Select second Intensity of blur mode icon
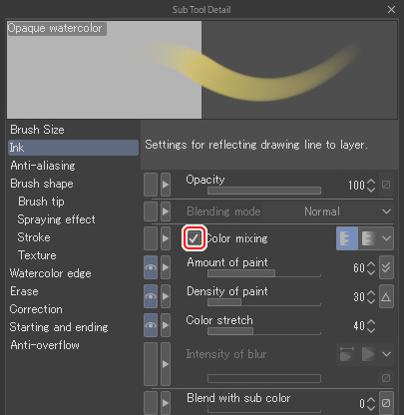 pos(368,354)
